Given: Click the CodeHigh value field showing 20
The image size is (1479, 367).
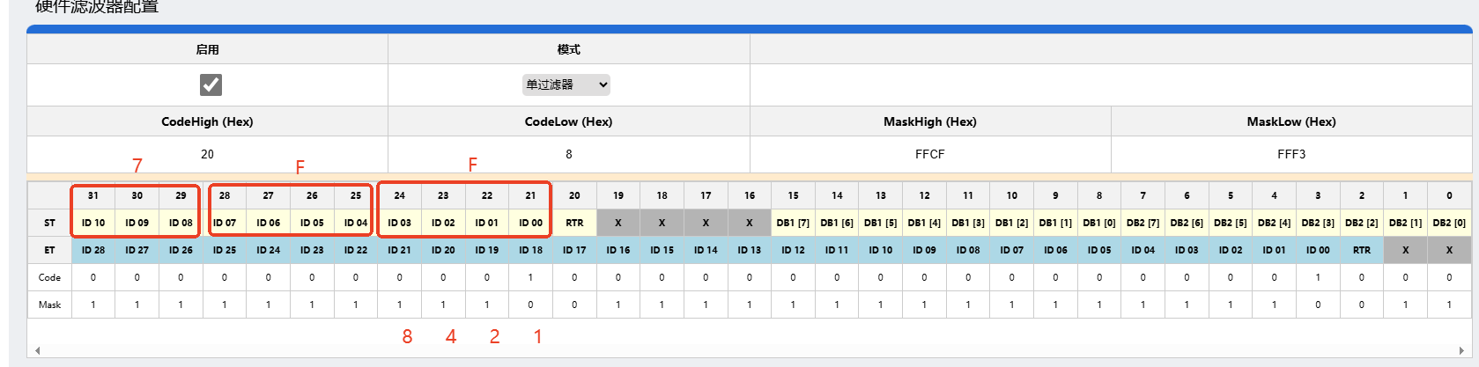Looking at the screenshot, I should pos(207,154).
